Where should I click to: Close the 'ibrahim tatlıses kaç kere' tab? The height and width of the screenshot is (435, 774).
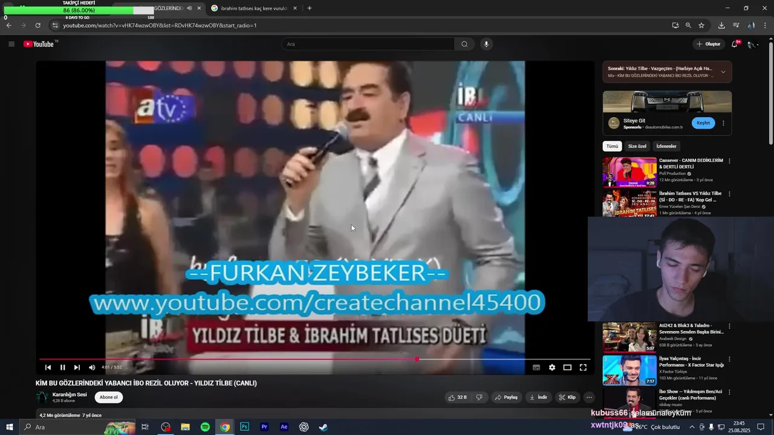(295, 8)
